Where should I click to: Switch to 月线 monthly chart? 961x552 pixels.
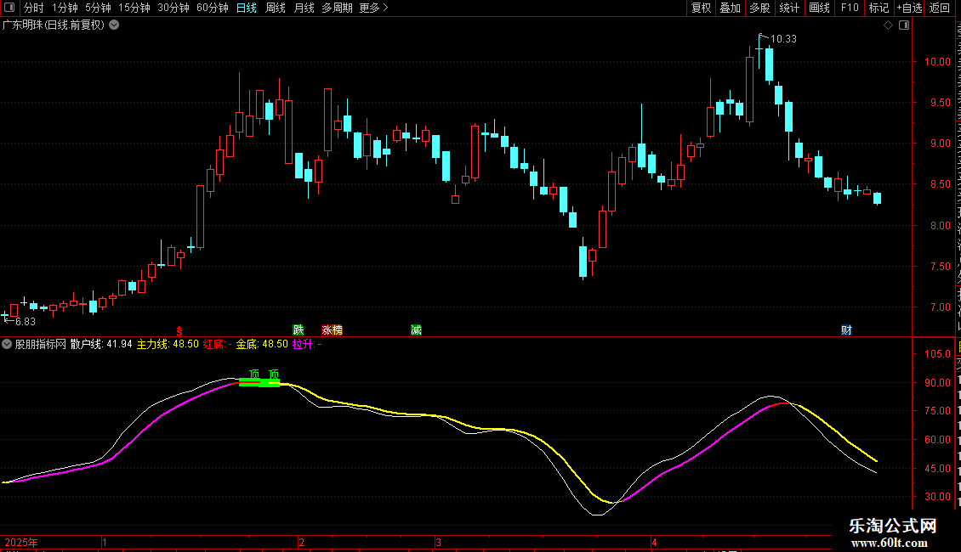pos(304,8)
